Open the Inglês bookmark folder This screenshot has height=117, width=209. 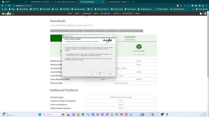[x=12, y=9]
